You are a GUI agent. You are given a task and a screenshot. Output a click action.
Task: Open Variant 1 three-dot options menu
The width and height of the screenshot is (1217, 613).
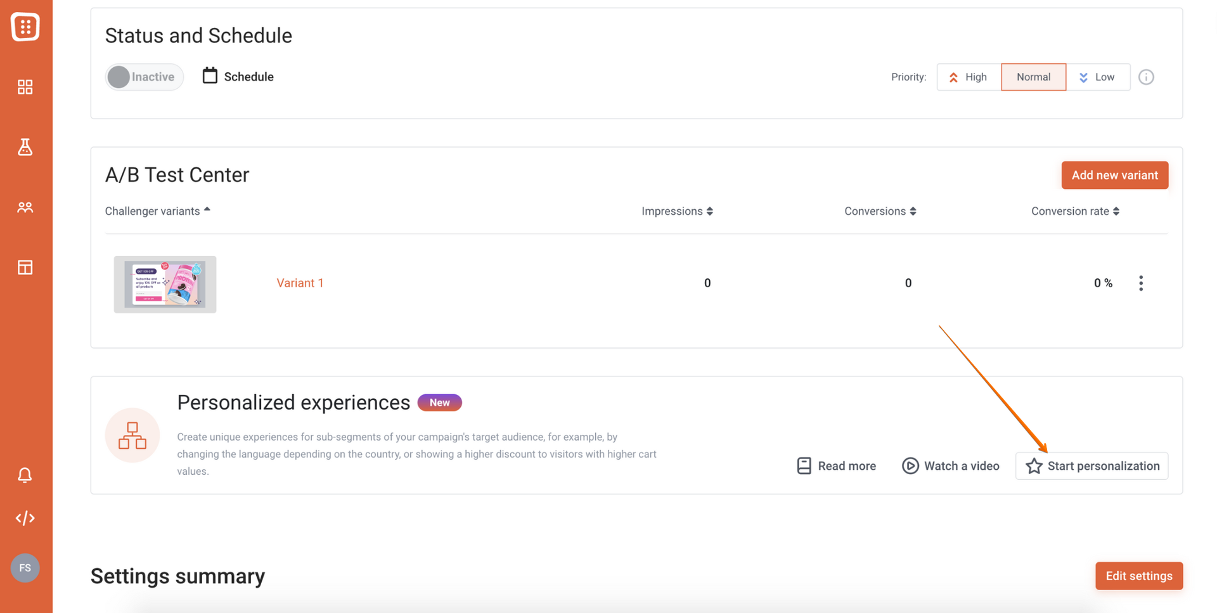pos(1141,283)
